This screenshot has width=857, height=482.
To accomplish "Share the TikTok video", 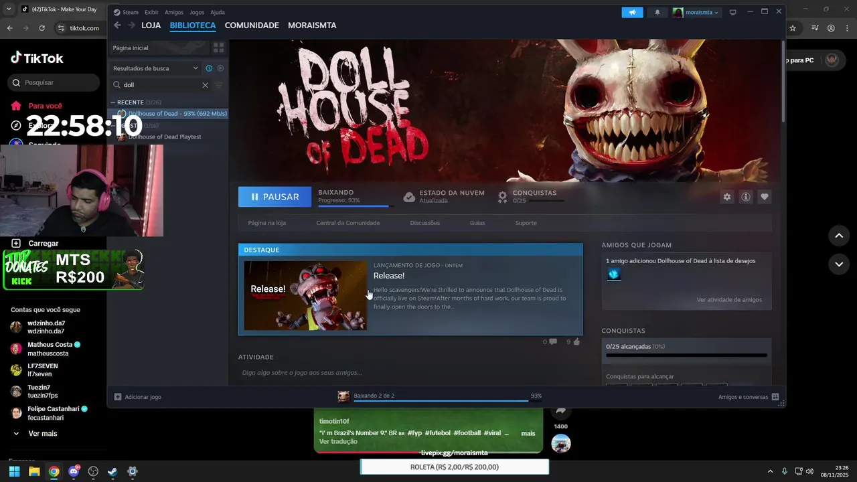I will click(561, 411).
